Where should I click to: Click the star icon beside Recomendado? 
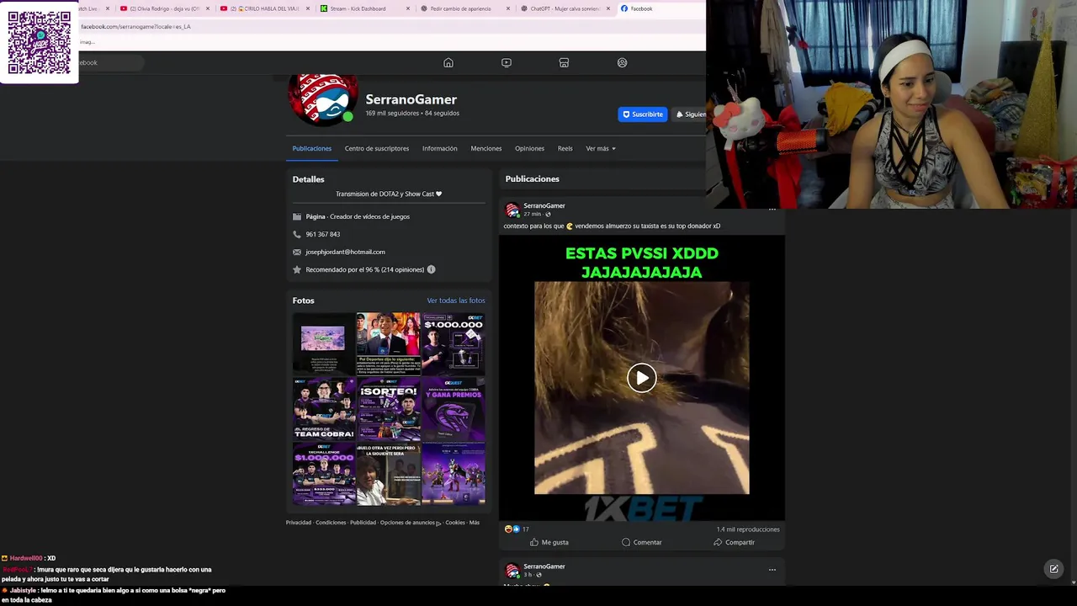click(297, 269)
